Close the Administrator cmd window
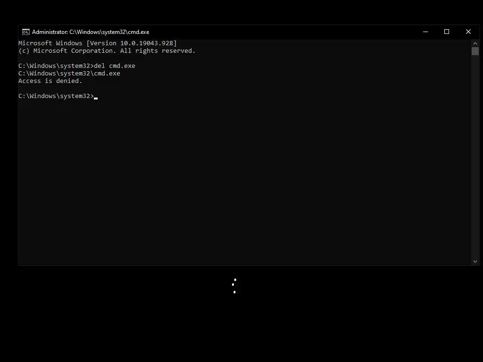Screen dimensions: 483x362 [x=468, y=32]
